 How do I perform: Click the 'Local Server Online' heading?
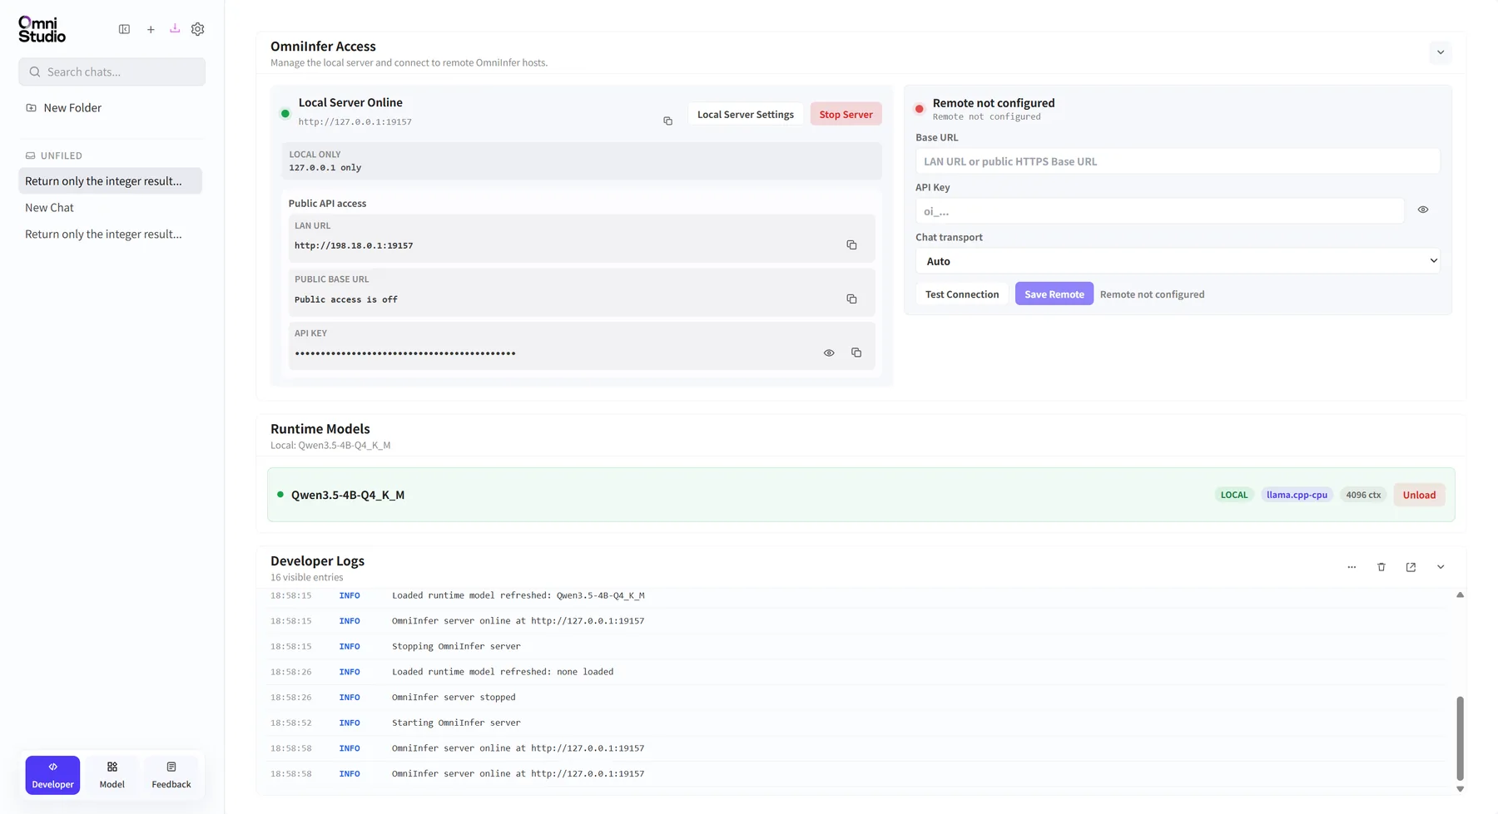(x=350, y=102)
